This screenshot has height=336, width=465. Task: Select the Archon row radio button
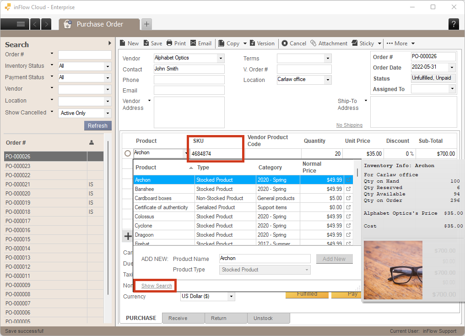tap(128, 153)
